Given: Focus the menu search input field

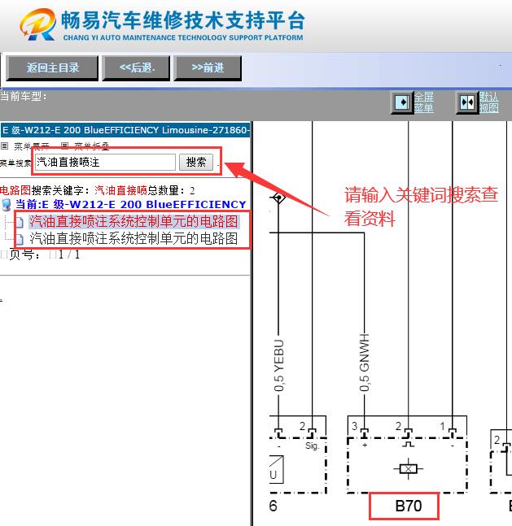Looking at the screenshot, I should pyautogui.click(x=105, y=162).
